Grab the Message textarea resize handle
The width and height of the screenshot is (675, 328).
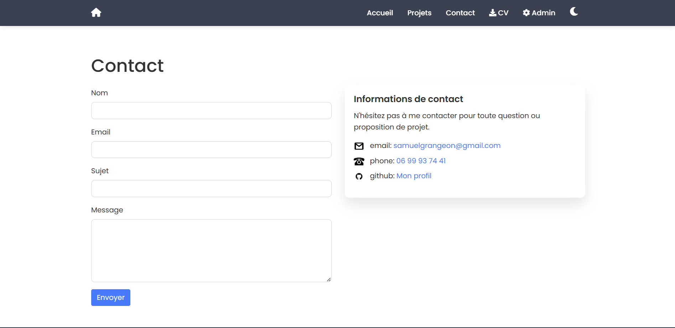(329, 280)
